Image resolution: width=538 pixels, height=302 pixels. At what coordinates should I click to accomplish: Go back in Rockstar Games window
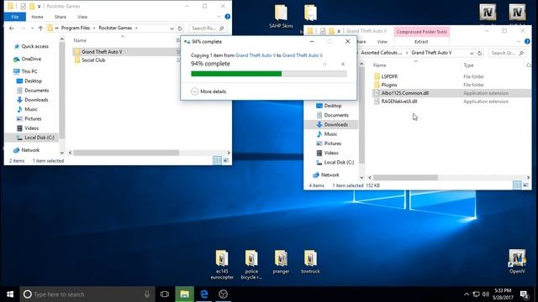point(12,28)
